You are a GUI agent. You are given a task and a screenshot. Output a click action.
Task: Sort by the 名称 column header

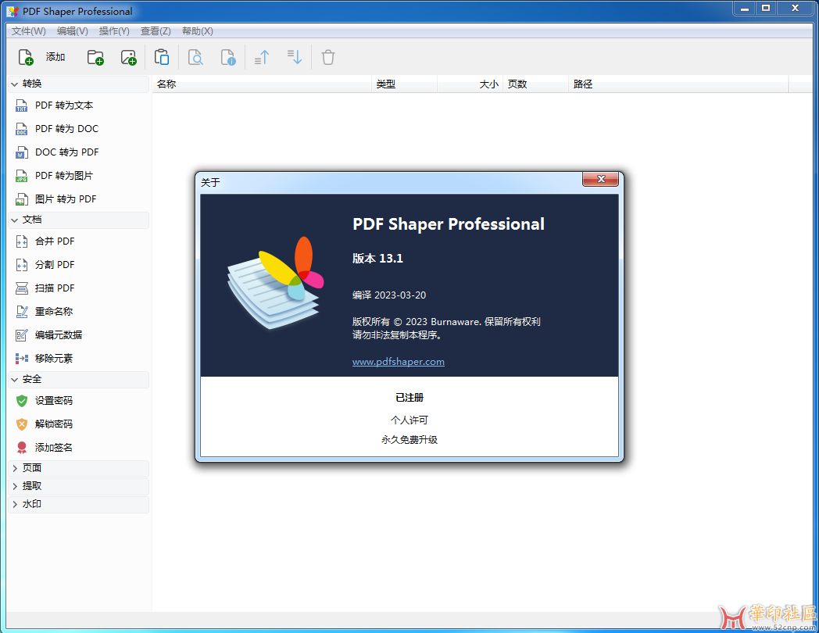262,84
